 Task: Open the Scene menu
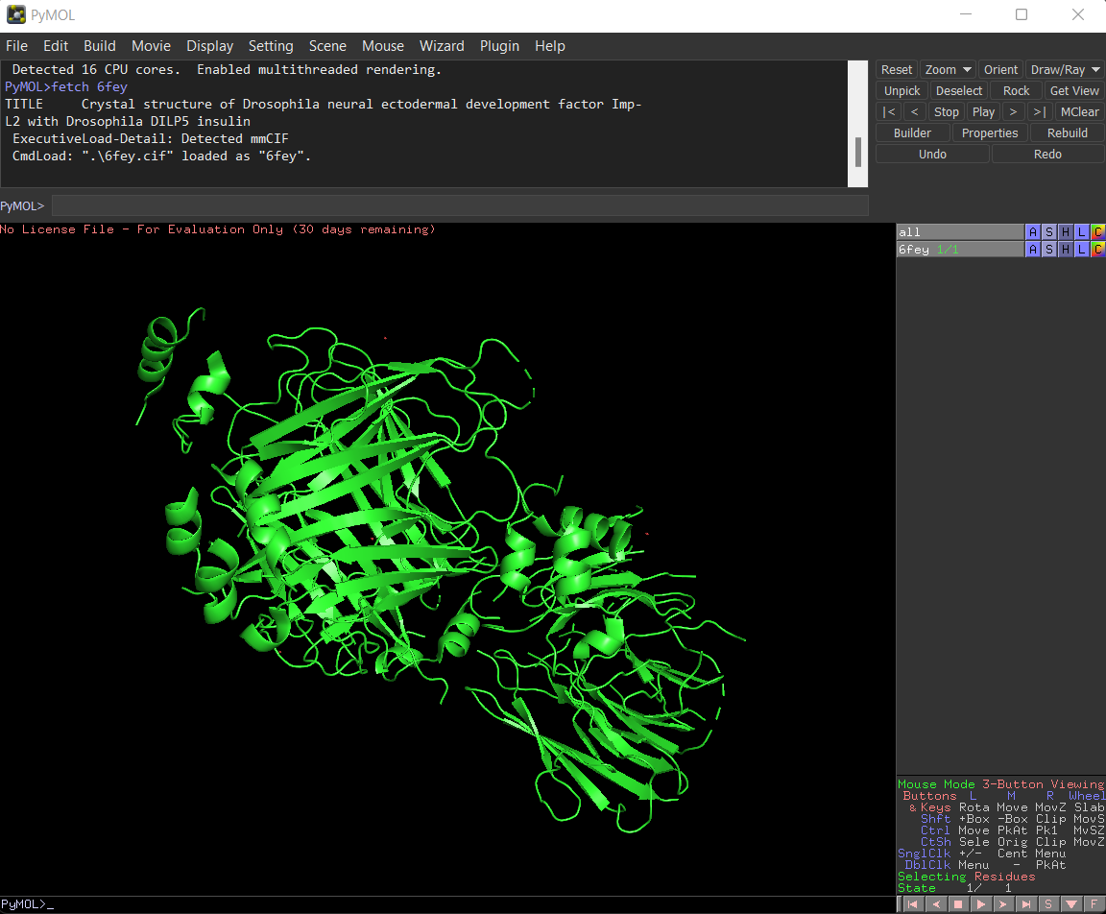[x=327, y=45]
